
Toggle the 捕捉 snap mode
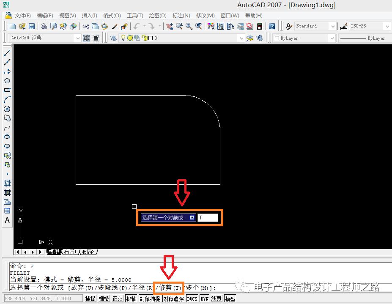point(90,299)
